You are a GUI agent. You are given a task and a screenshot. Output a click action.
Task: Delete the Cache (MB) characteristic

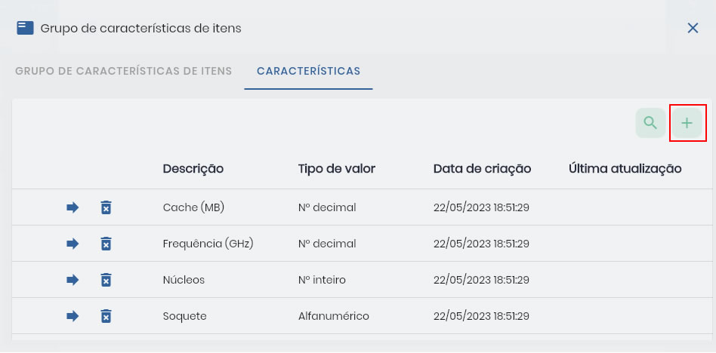point(106,207)
